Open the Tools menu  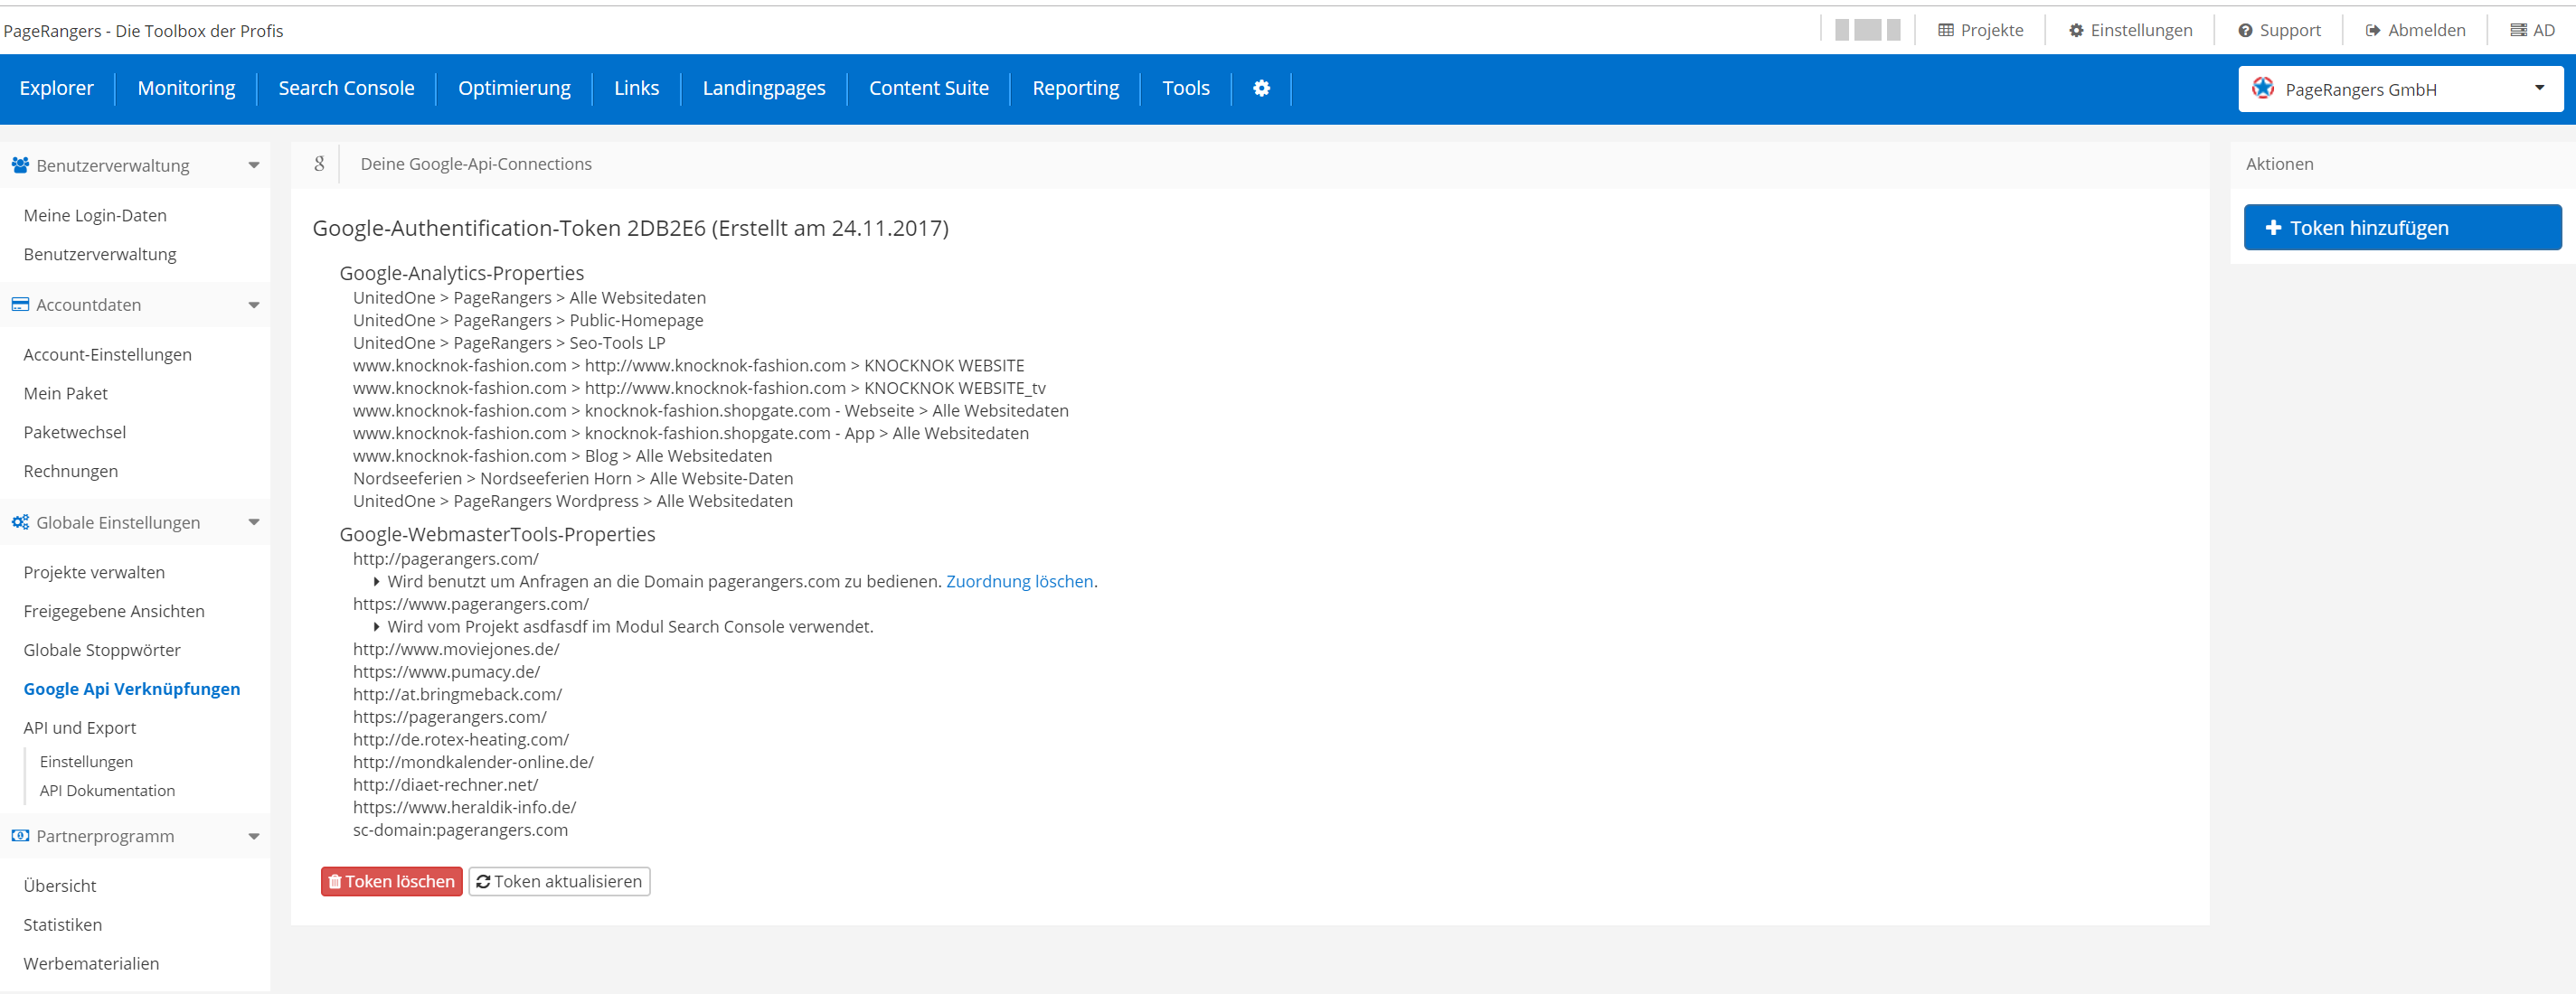tap(1186, 88)
